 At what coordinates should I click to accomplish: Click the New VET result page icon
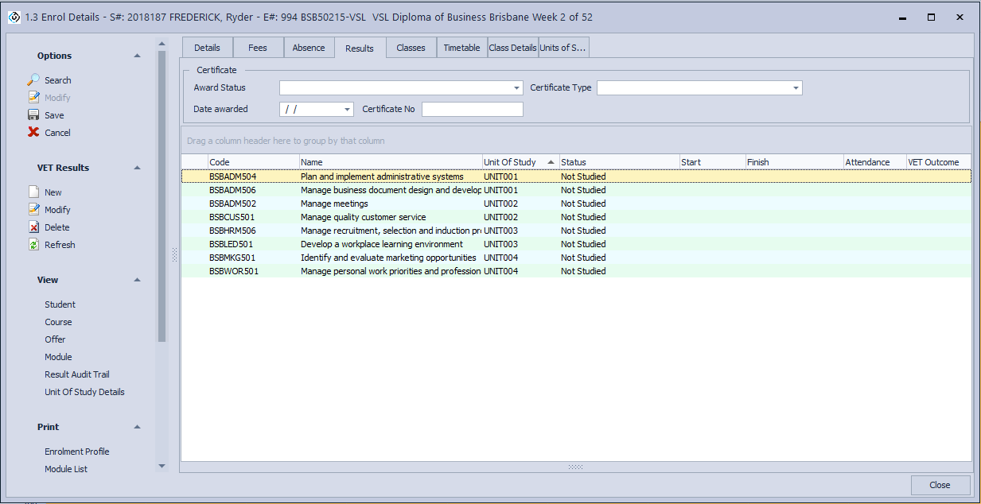(x=33, y=192)
